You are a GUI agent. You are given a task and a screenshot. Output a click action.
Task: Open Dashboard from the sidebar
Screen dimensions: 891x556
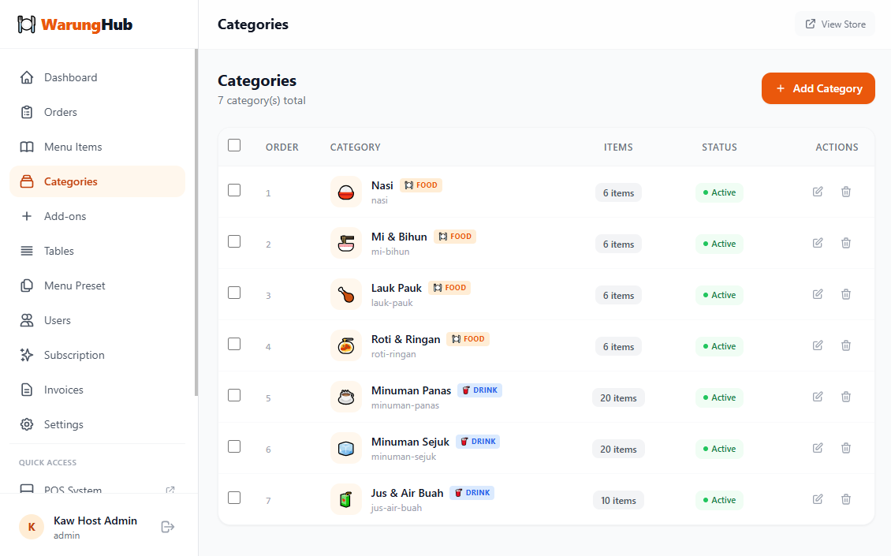71,77
